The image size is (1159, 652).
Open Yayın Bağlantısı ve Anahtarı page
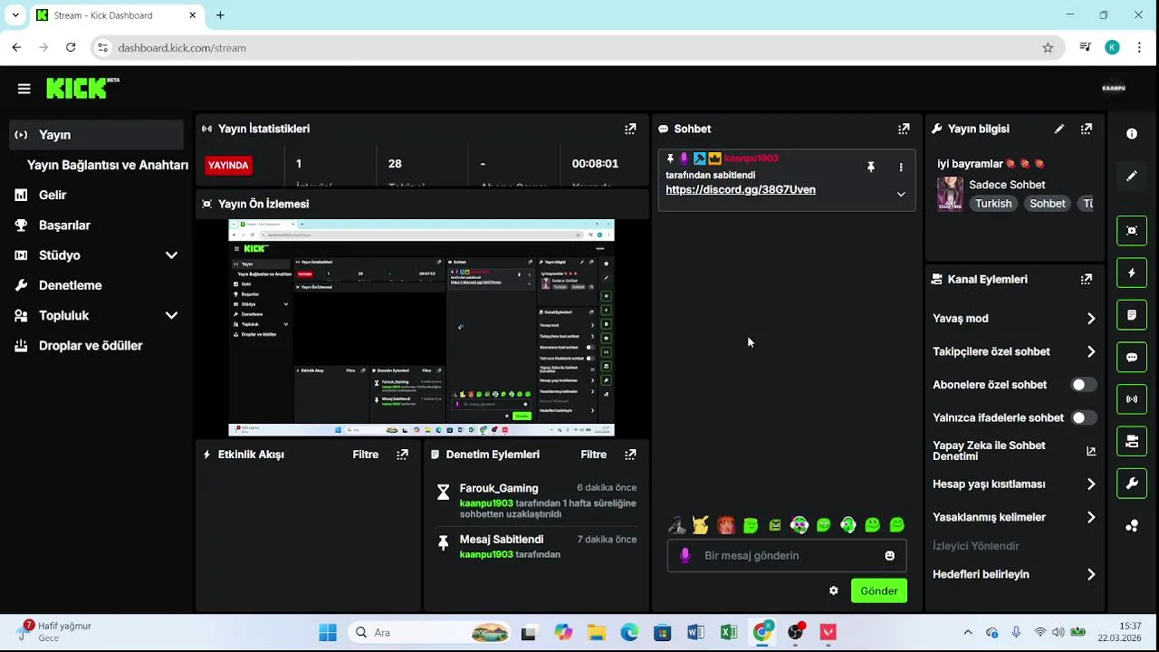coord(108,165)
